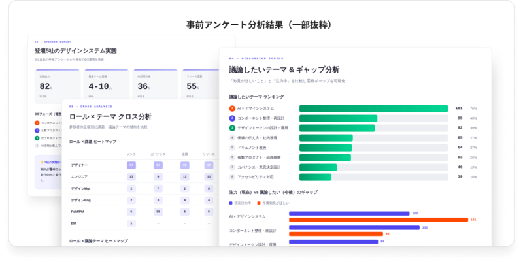Click the 事前アンケート分析結果（一部抜粋） title
The image size is (523, 264).
tap(259, 25)
